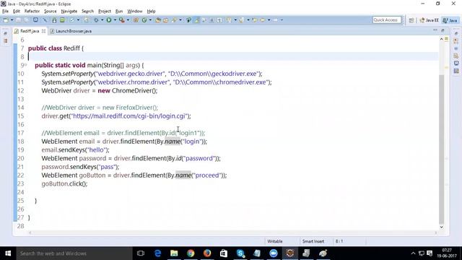Click the Save All toolbar icon
The height and width of the screenshot is (260, 462).
[x=26, y=20]
